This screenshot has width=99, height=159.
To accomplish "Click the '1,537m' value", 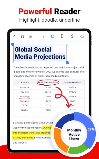I will click(x=48, y=101).
